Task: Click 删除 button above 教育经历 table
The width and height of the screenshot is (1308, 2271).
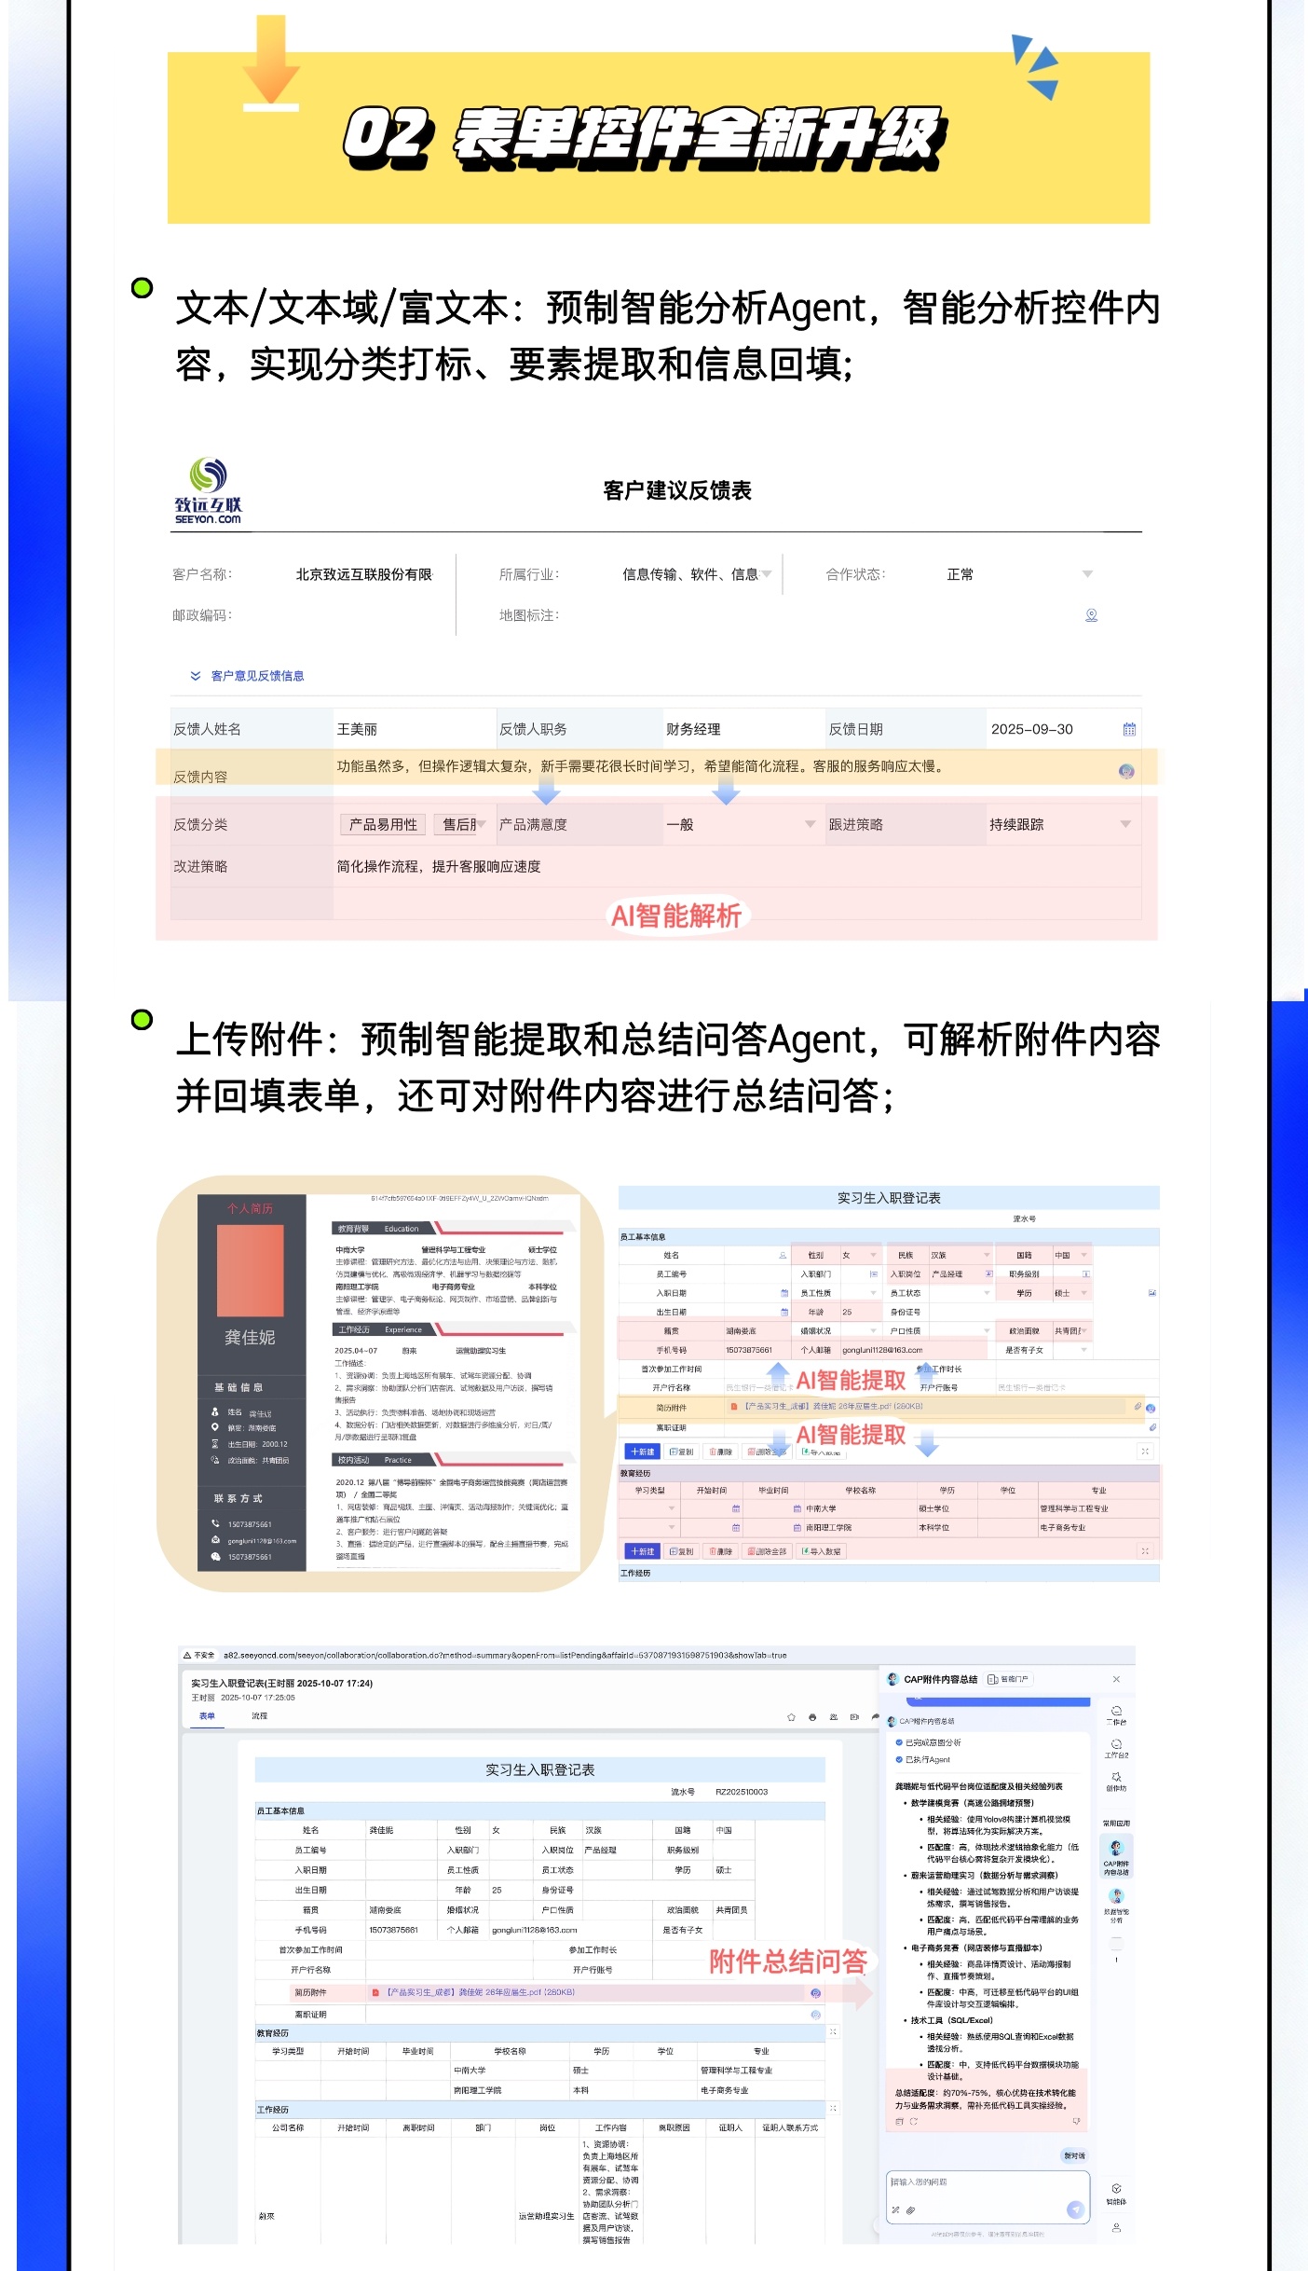Action: click(x=720, y=1452)
